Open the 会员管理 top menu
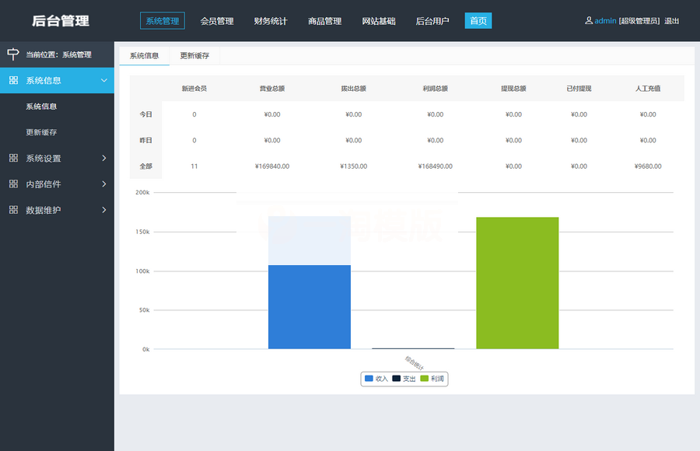700x451 pixels. (217, 21)
